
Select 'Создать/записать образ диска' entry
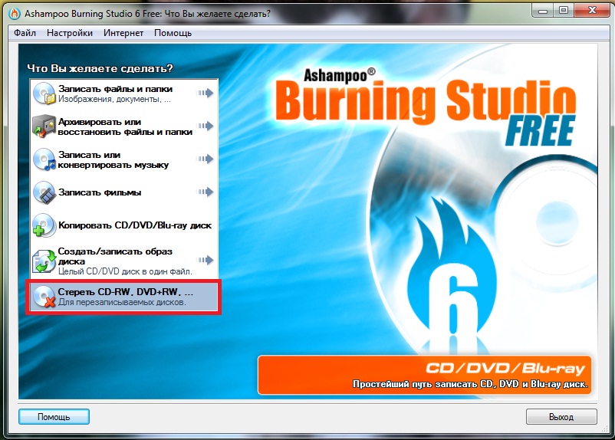(124, 261)
